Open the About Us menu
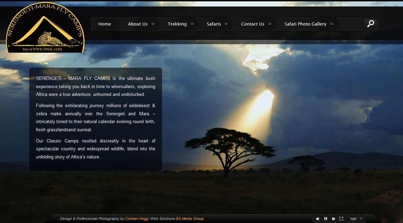This screenshot has height=223, width=403. 138,24
